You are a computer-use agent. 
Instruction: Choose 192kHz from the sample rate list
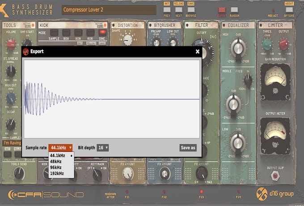[61, 173]
